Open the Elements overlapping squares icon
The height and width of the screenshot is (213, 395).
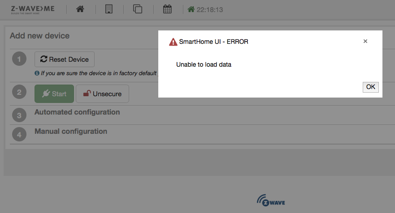138,9
